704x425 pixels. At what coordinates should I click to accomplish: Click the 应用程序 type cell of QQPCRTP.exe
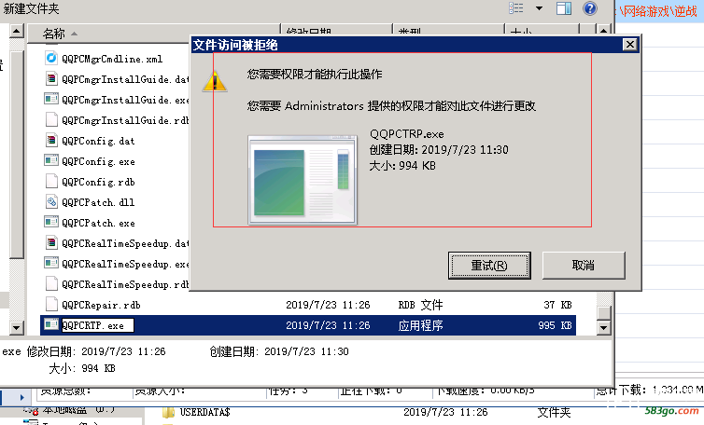[420, 325]
